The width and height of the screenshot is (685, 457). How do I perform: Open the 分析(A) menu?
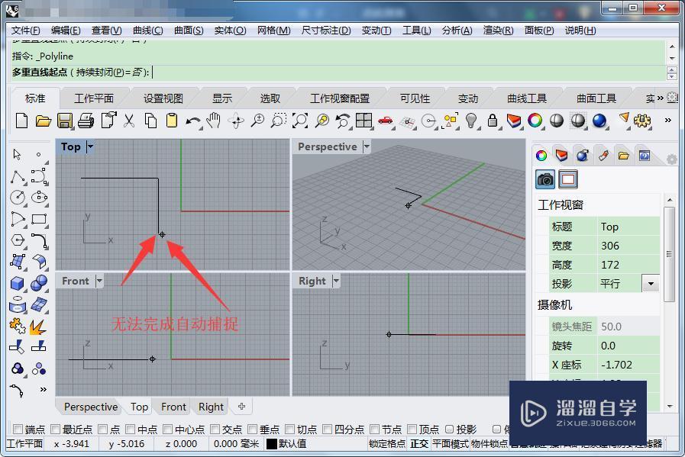coord(457,30)
